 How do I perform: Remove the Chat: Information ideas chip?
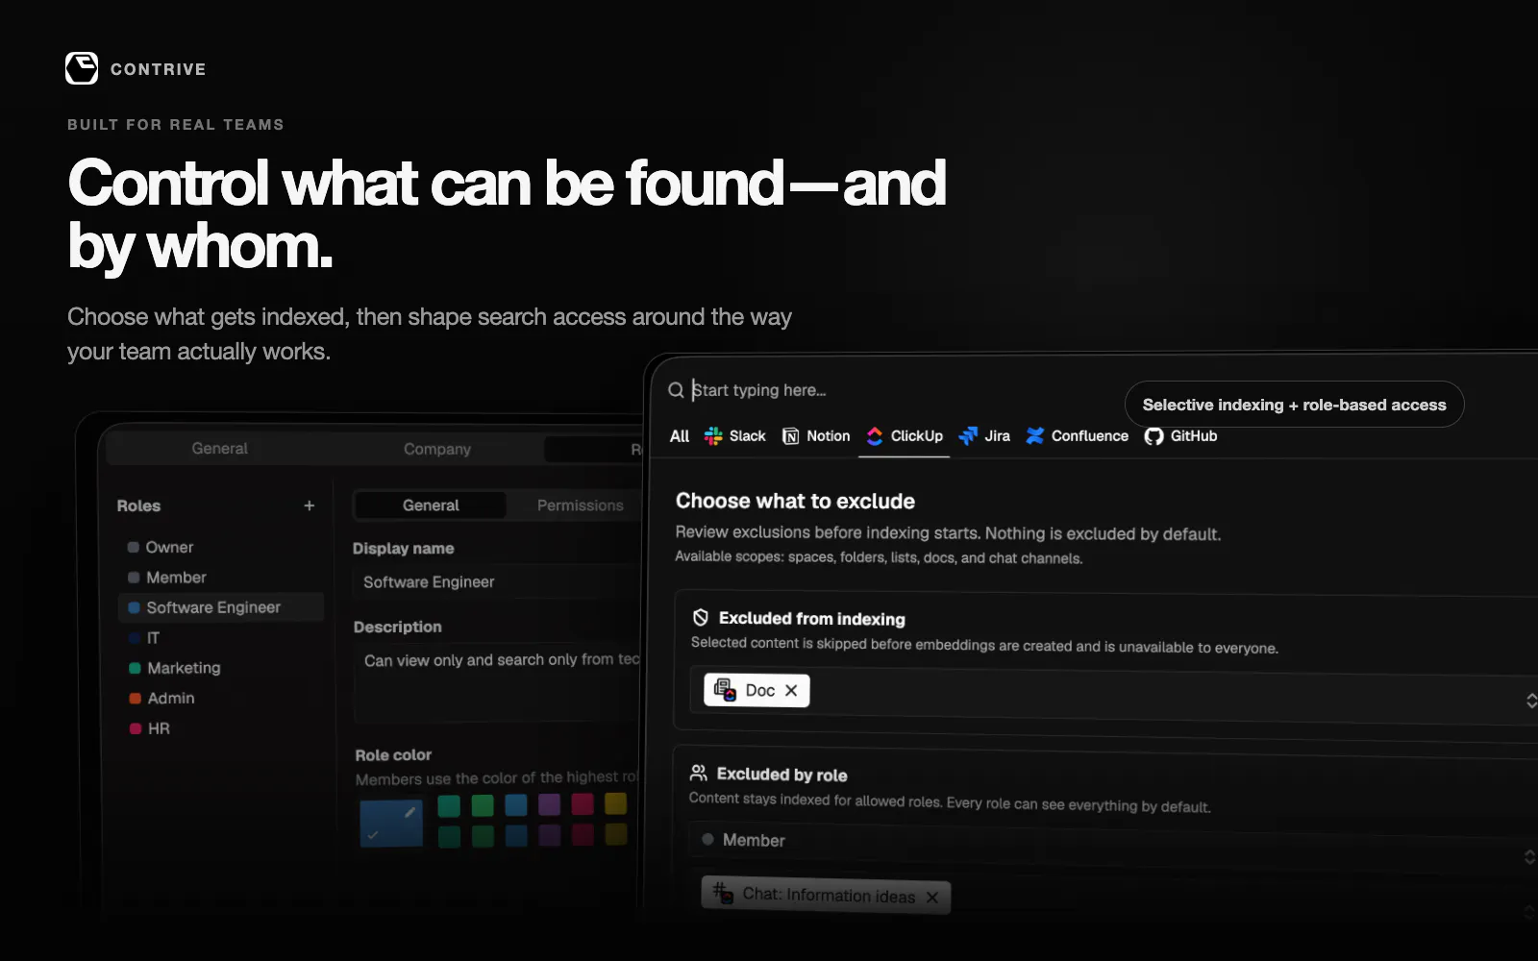[x=931, y=897]
